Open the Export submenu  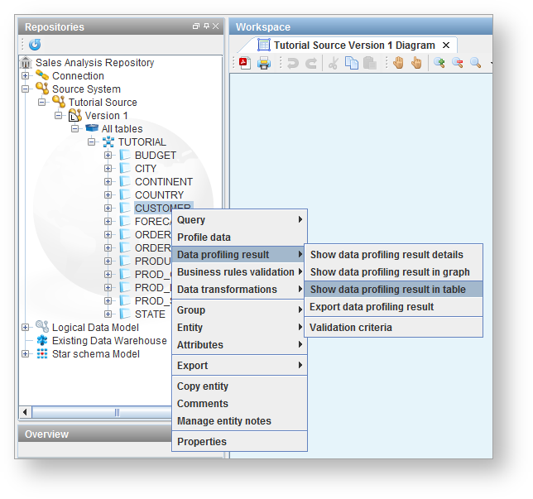point(240,366)
